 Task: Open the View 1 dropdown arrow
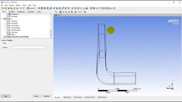coord(60,15)
